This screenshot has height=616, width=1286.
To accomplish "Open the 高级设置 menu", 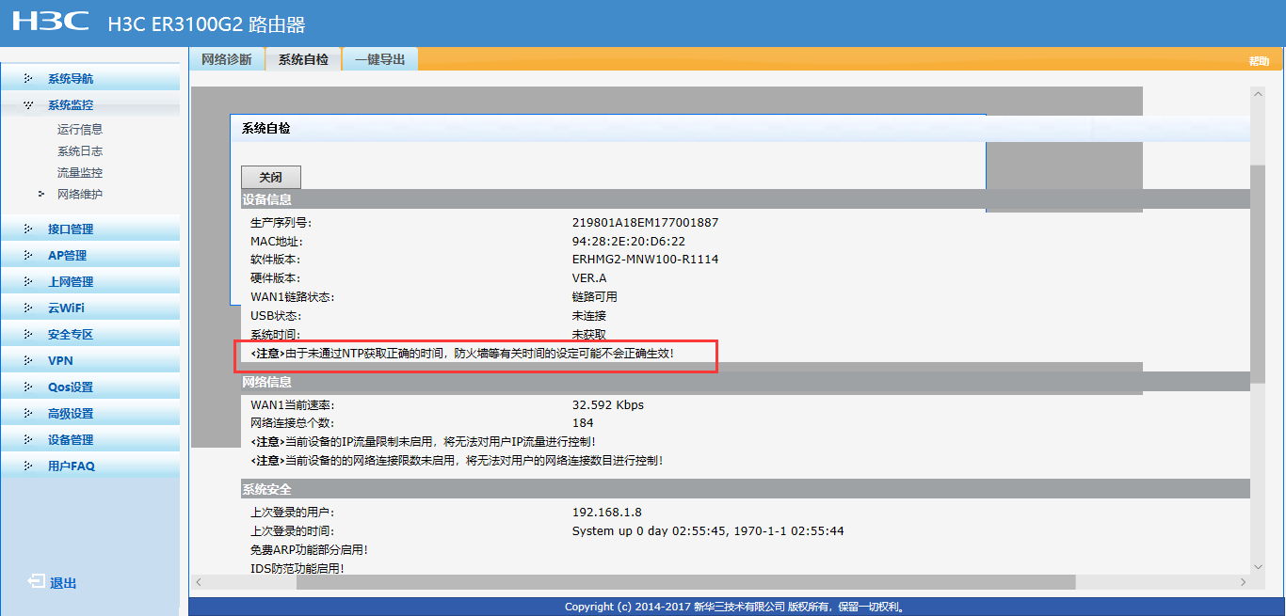I will 71,414.
